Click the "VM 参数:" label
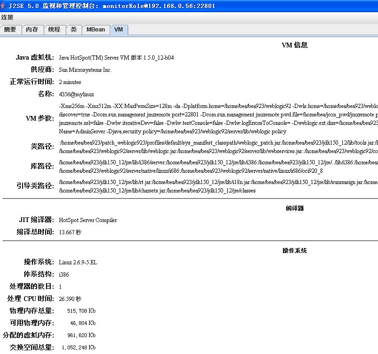The height and width of the screenshot is (354, 378). coord(40,118)
